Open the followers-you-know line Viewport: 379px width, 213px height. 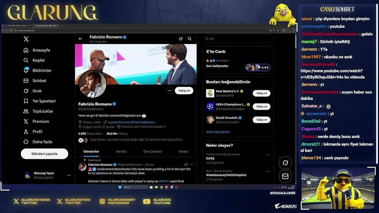[x=136, y=140]
